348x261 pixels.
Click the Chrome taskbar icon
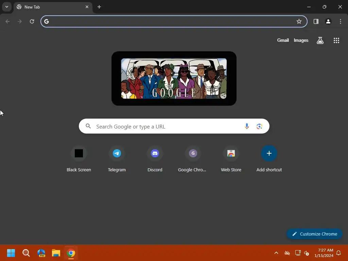[71, 253]
